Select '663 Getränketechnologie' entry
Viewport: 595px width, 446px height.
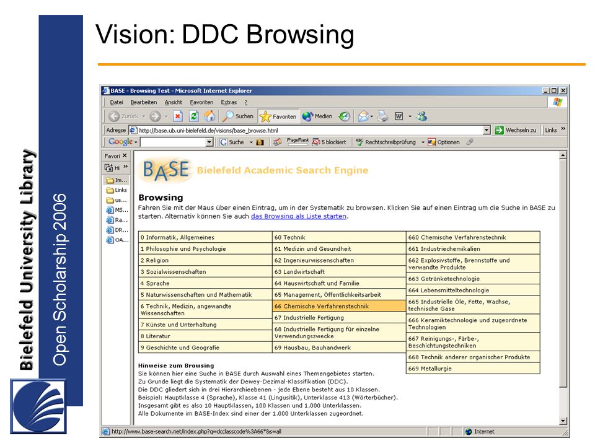(473, 279)
